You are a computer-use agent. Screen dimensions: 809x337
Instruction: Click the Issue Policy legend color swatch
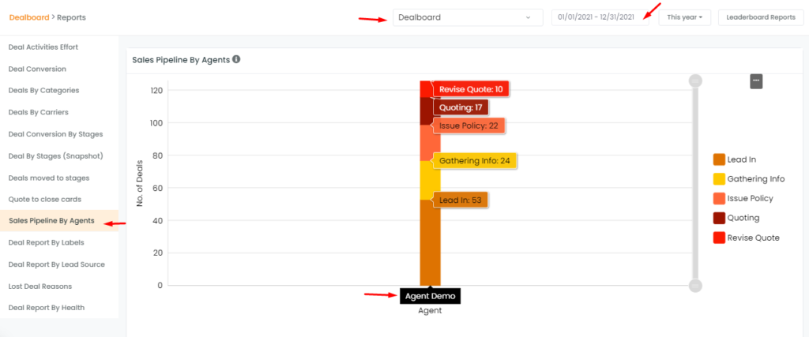719,199
